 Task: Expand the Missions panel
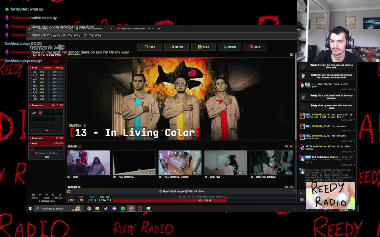tap(30, 138)
